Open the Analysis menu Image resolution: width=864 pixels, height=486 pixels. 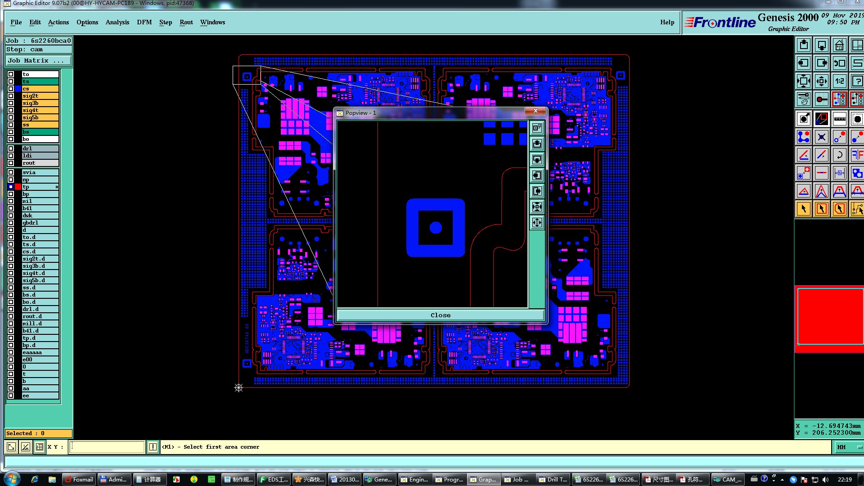pyautogui.click(x=117, y=22)
